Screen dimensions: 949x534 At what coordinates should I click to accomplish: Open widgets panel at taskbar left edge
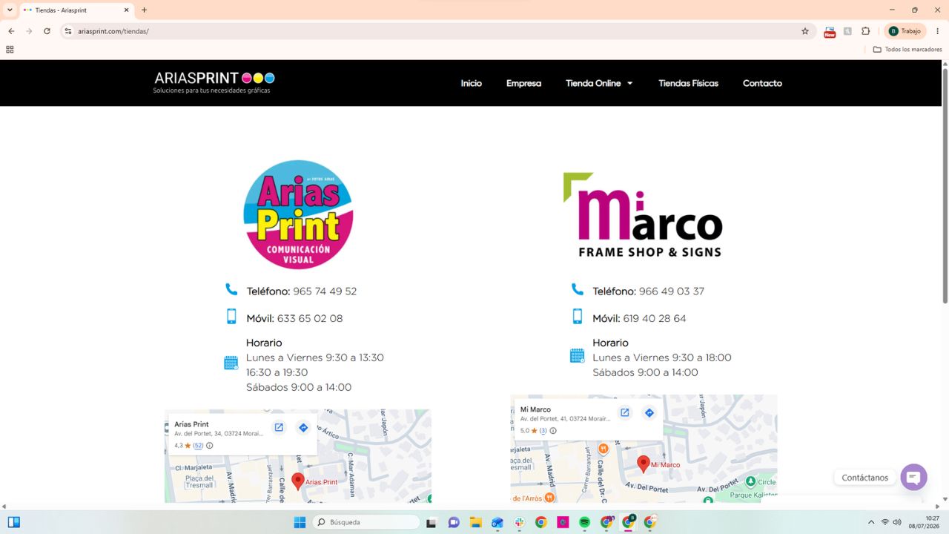click(14, 522)
